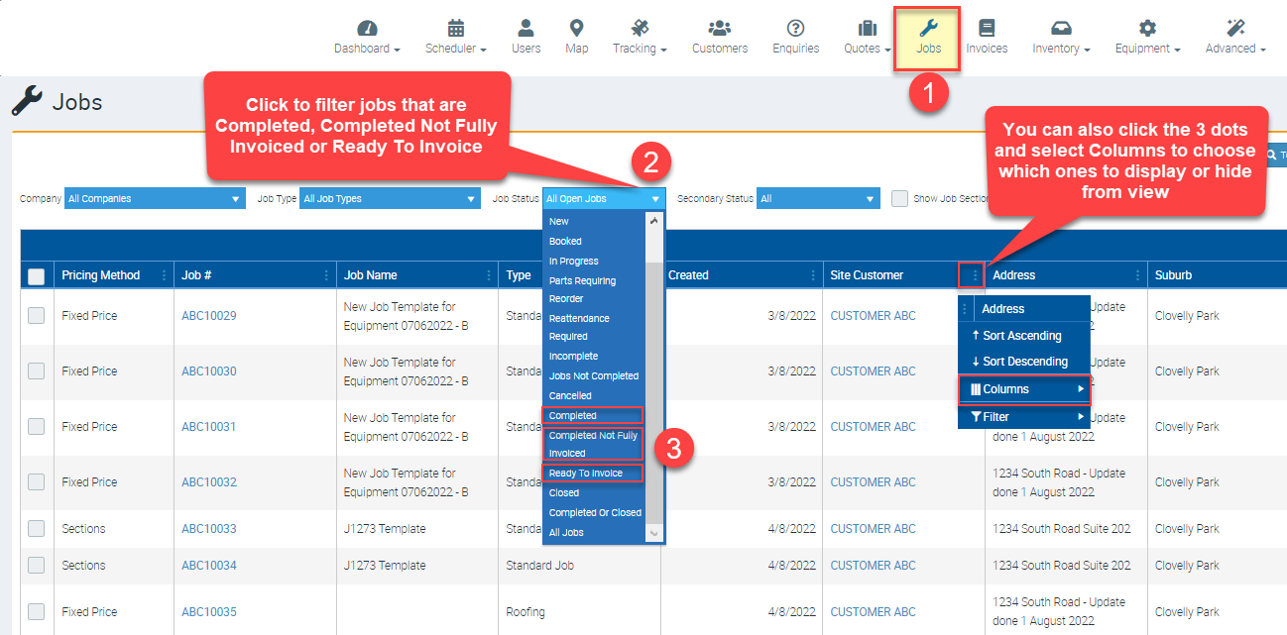Open the Customers group icon

coord(720,28)
